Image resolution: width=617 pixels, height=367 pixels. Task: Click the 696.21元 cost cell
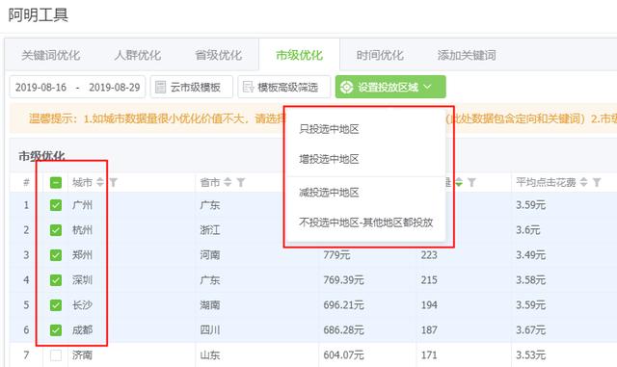343,305
